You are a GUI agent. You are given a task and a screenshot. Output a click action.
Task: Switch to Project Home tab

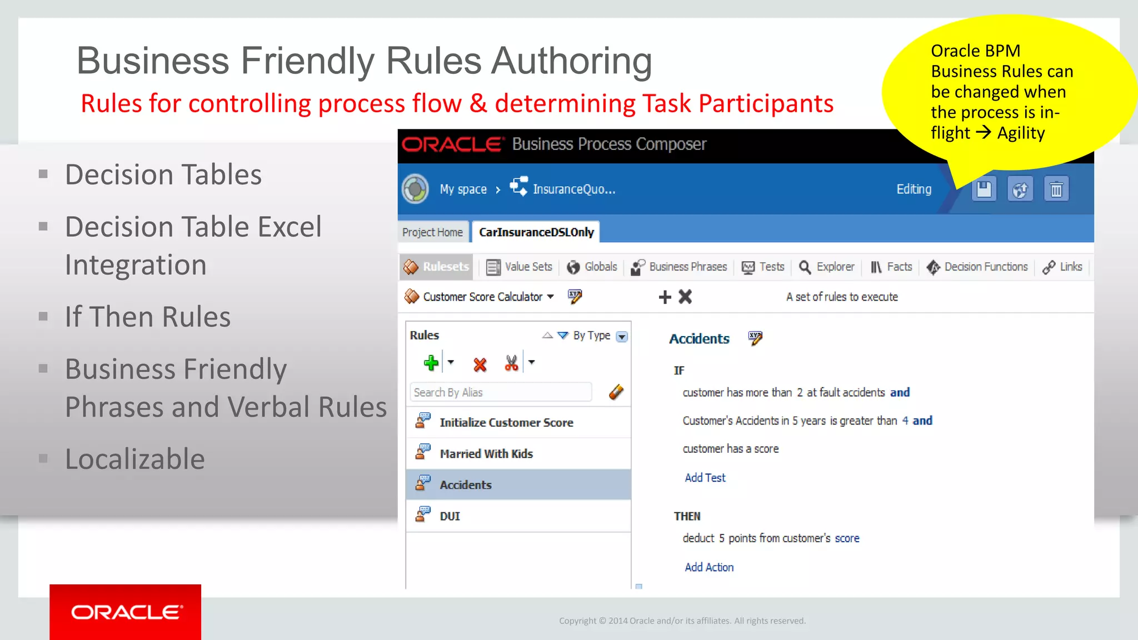(x=432, y=232)
